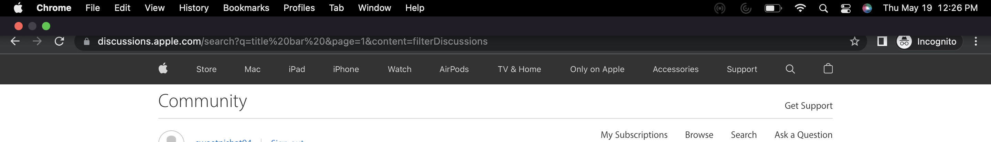The height and width of the screenshot is (142, 991).
Task: Open the Apple system menu
Action: pyautogui.click(x=18, y=8)
